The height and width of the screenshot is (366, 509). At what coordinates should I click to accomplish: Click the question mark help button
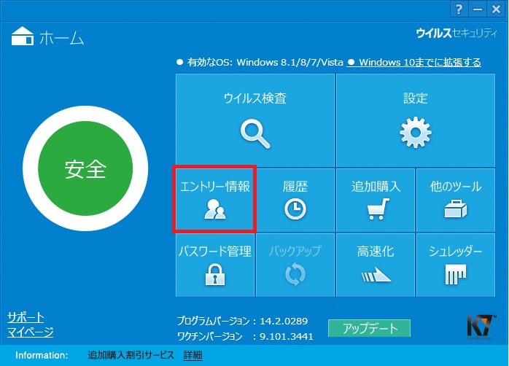click(459, 9)
